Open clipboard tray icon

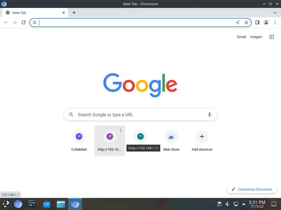(220, 204)
